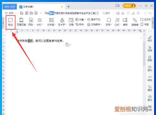The width and height of the screenshot is (156, 115).
Task: Click the print icon
Action: [31, 13]
